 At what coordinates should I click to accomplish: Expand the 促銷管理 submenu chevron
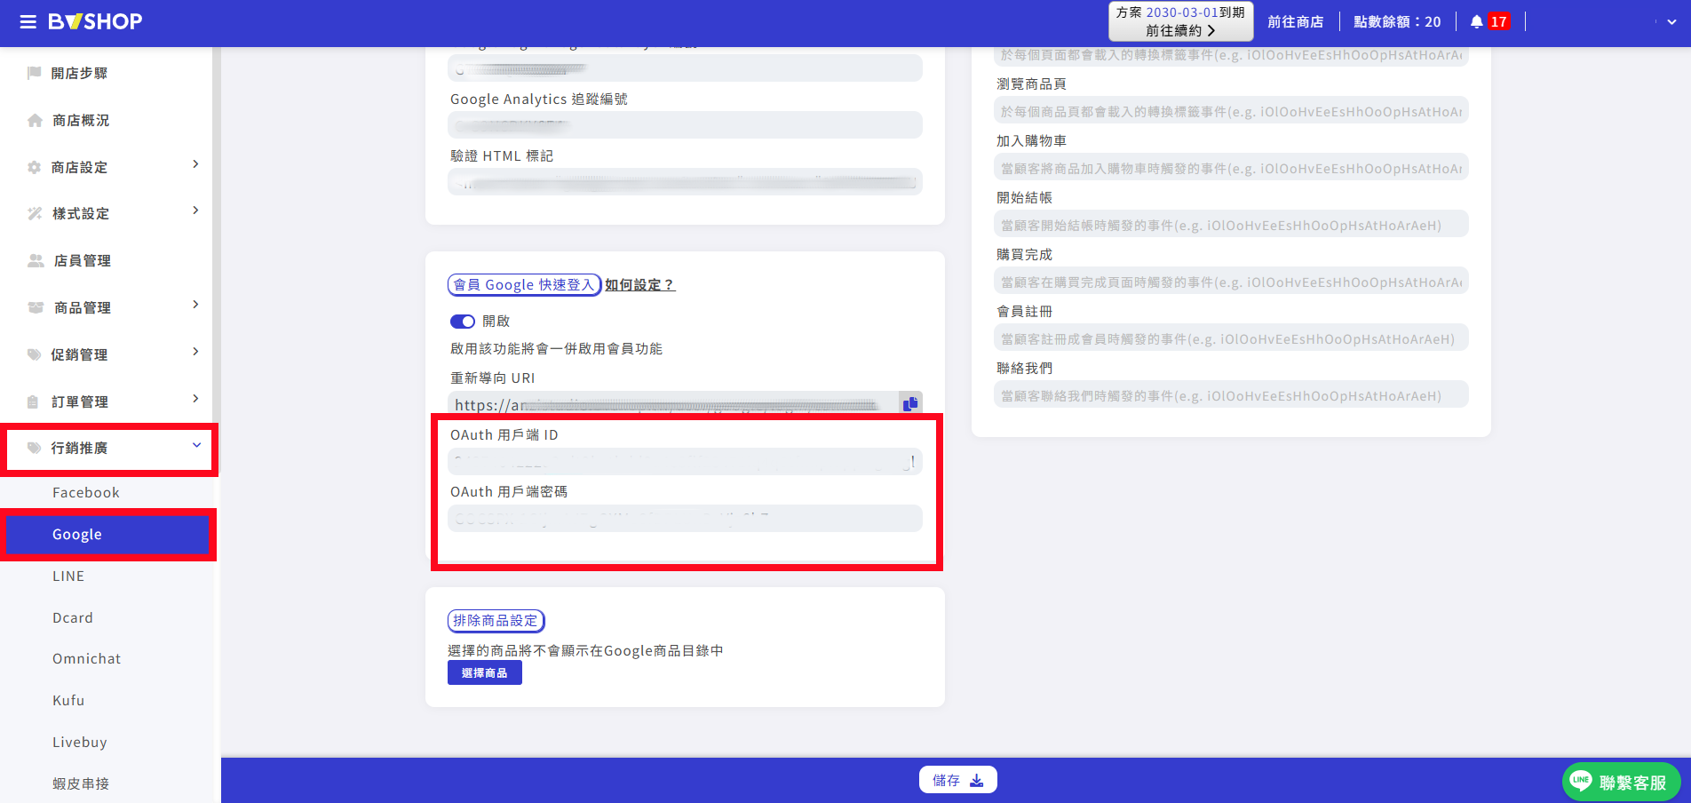(195, 352)
